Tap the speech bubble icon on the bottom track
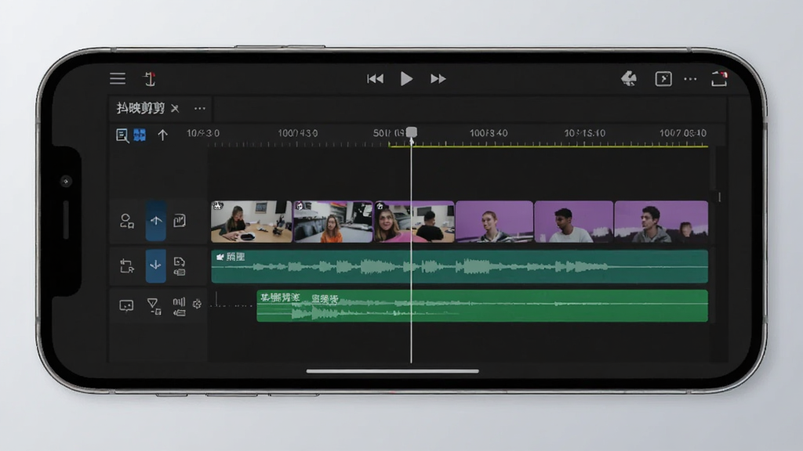803x451 pixels. (x=126, y=306)
